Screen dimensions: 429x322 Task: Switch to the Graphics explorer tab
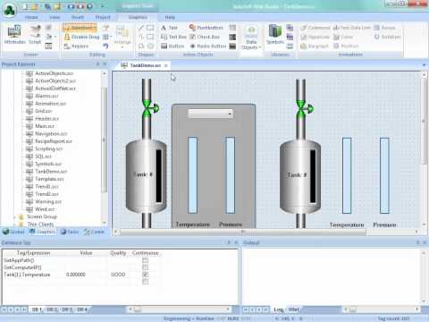(x=42, y=232)
